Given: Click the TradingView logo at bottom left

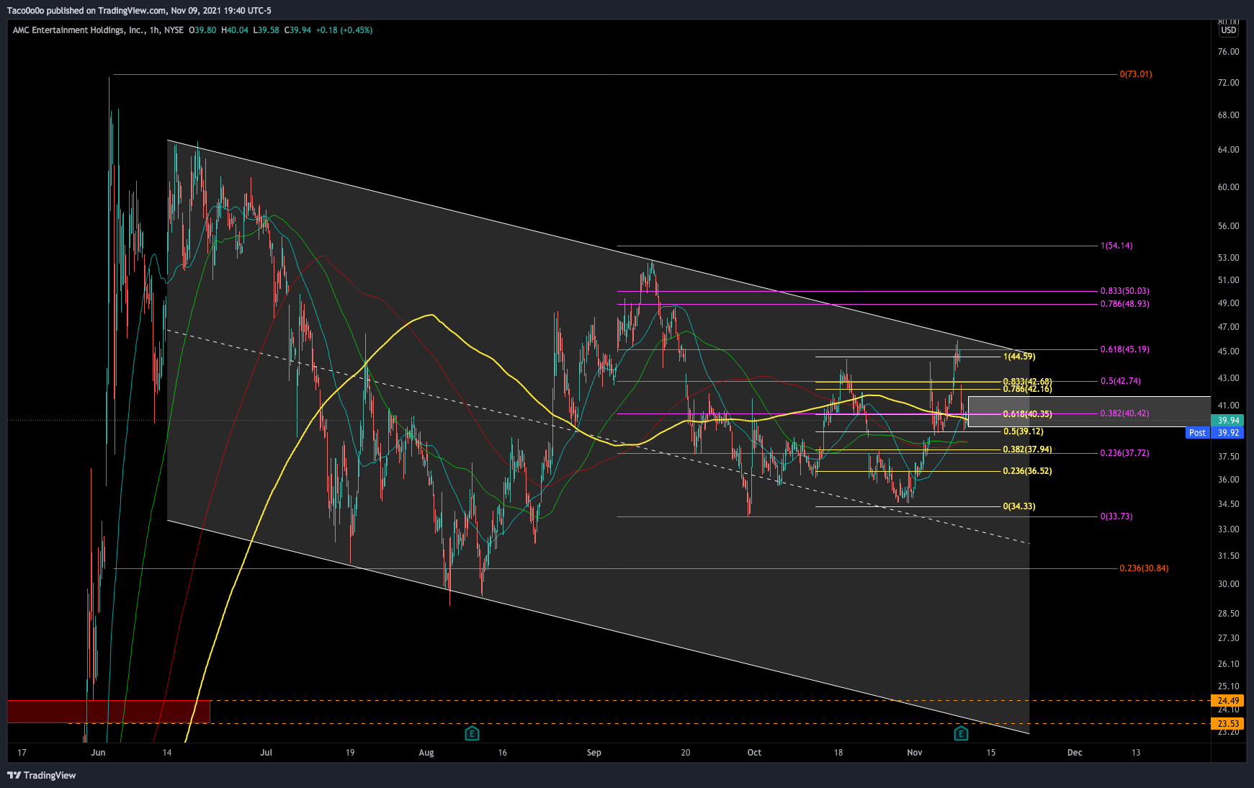Looking at the screenshot, I should pyautogui.click(x=42, y=775).
